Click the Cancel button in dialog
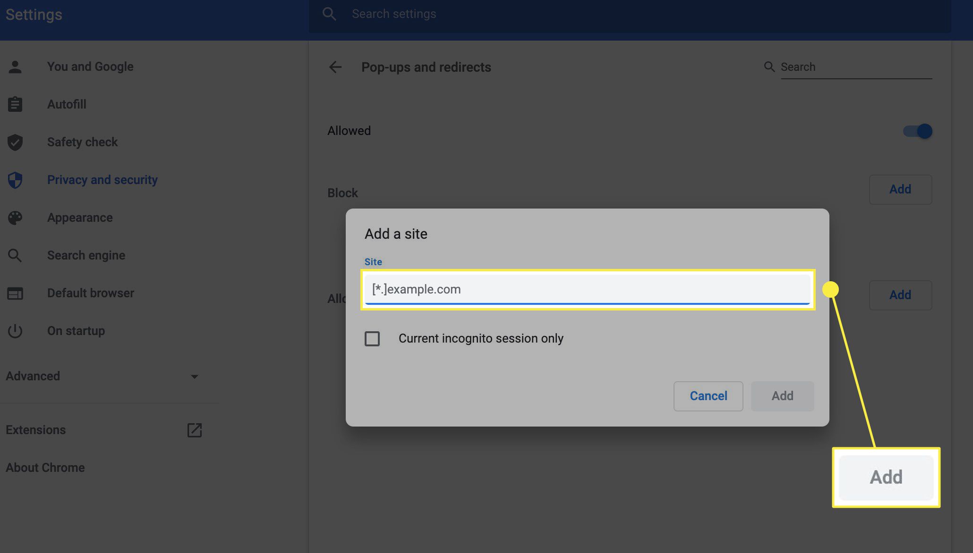The height and width of the screenshot is (553, 973). (708, 395)
